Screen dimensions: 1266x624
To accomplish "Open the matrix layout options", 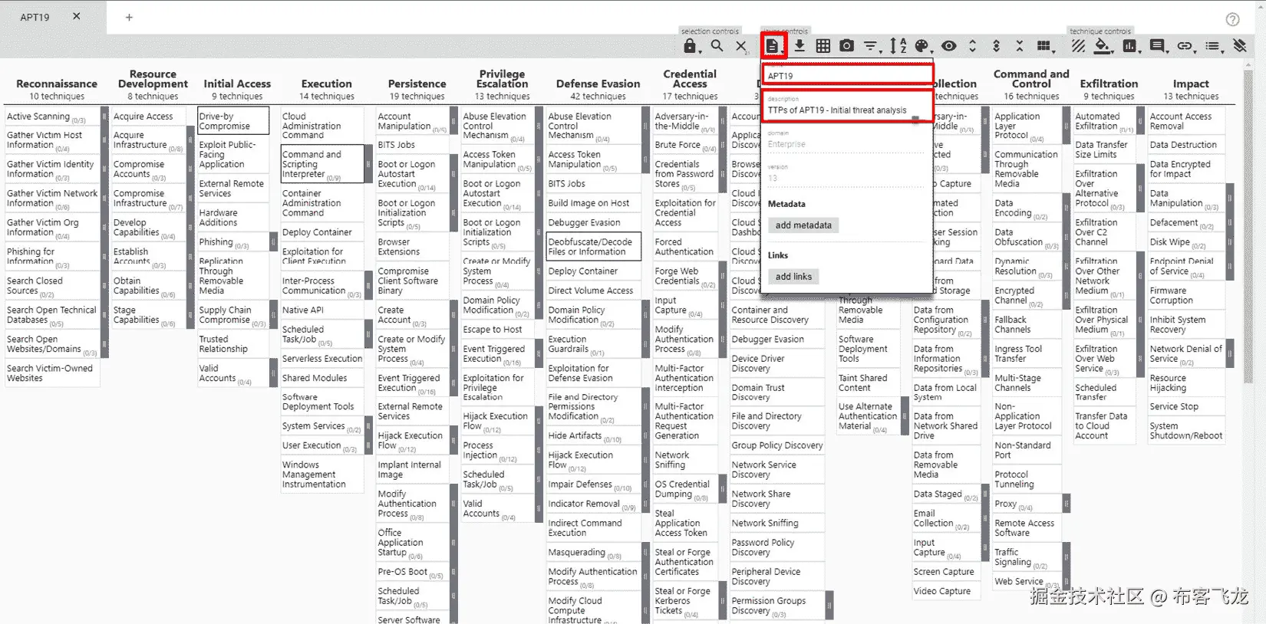I will [1044, 46].
